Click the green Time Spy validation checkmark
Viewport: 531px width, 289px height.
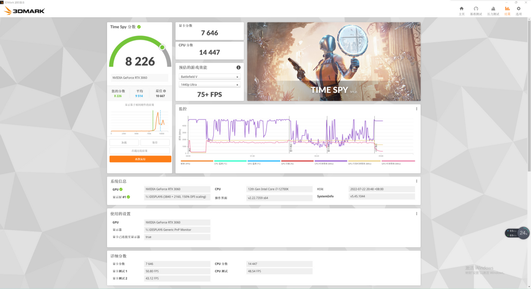tap(139, 27)
